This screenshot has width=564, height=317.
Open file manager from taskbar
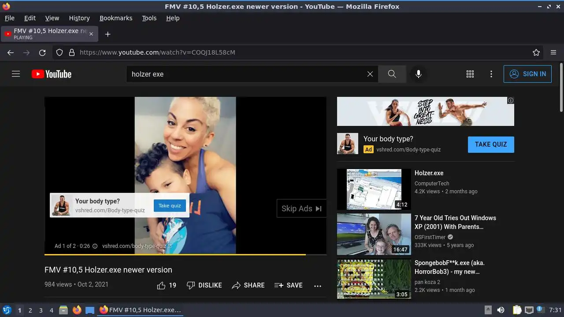(63, 310)
